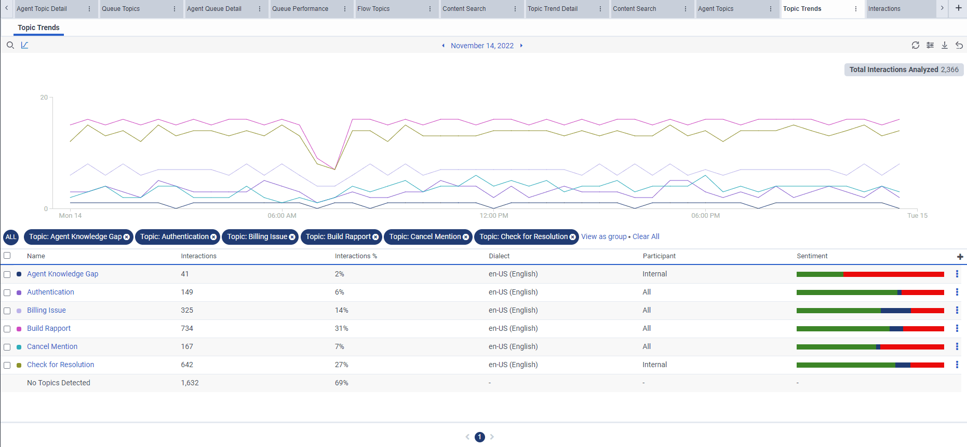The image size is (967, 447).
Task: Click the Clear All link
Action: click(x=646, y=236)
